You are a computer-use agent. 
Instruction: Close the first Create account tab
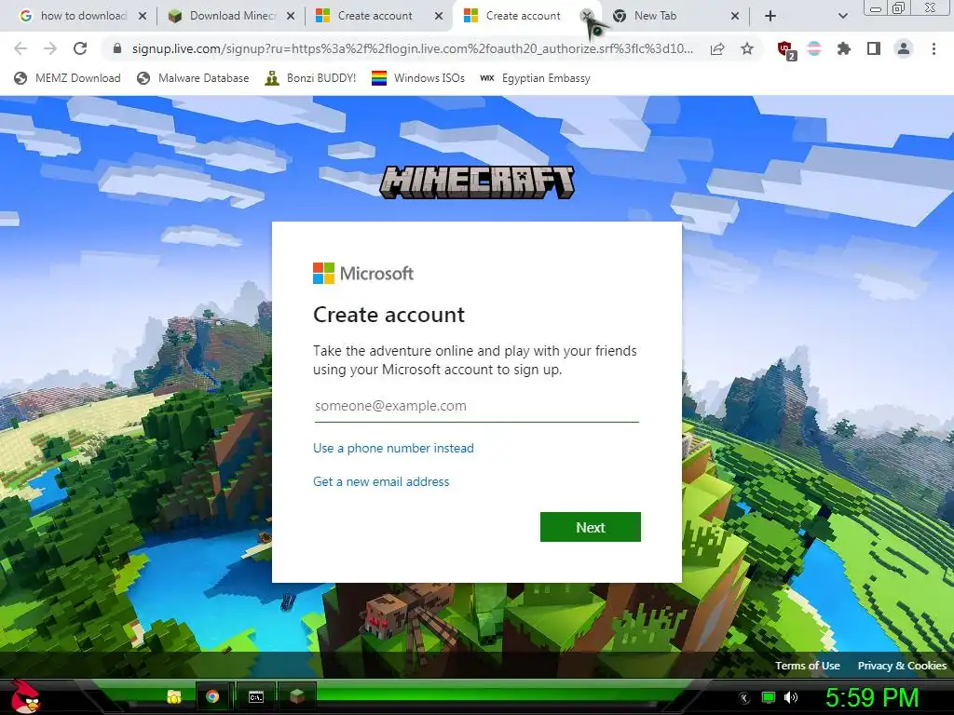(439, 17)
